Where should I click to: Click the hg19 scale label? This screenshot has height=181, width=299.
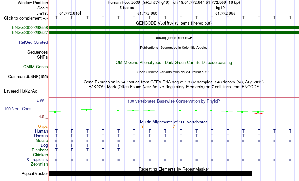[220, 8]
